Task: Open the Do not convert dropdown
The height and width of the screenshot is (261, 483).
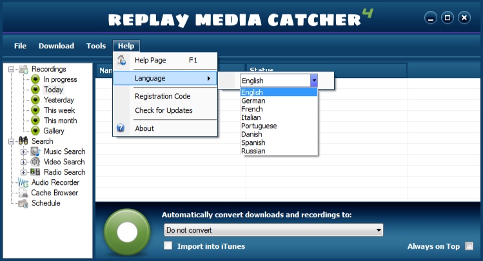Action: [273, 230]
